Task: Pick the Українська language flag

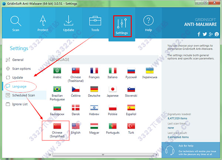Action: click(x=149, y=71)
